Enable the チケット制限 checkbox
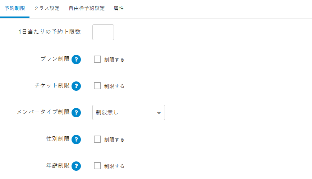Image resolution: width=312 pixels, height=179 pixels. (x=97, y=86)
